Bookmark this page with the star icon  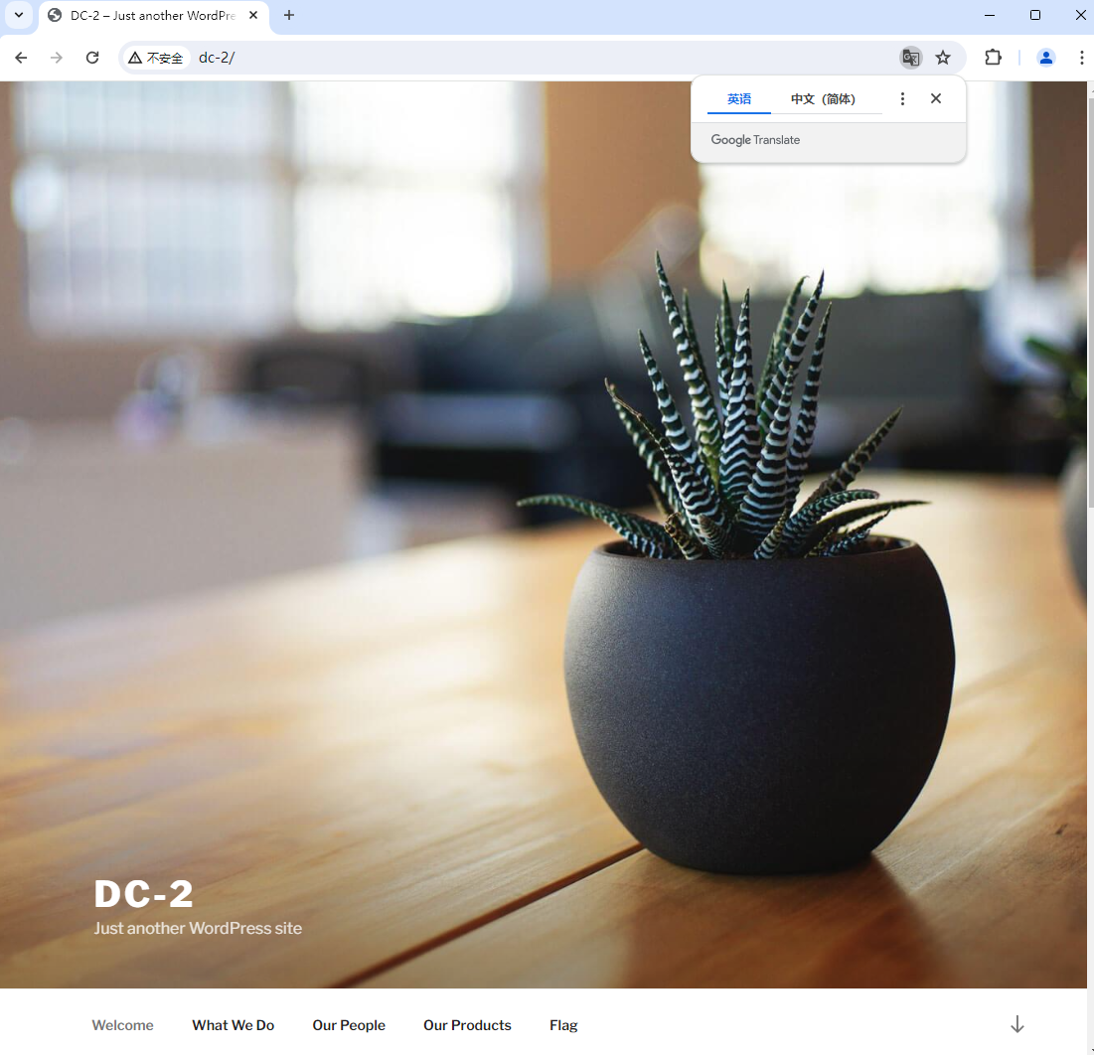point(943,58)
